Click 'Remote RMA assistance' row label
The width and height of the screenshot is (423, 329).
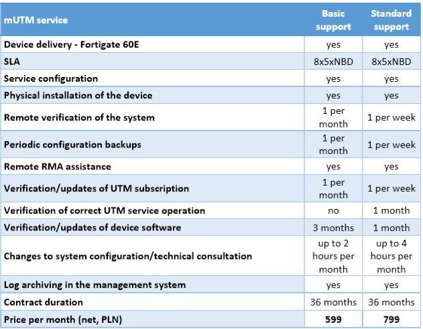click(58, 167)
